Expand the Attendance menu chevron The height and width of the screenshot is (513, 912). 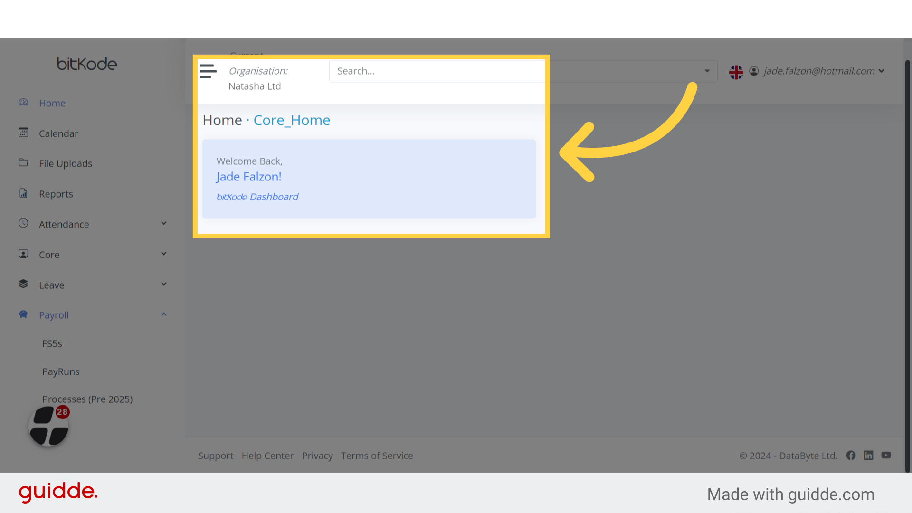click(x=164, y=223)
